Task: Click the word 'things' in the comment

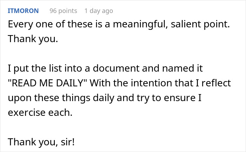Action: tap(76, 98)
